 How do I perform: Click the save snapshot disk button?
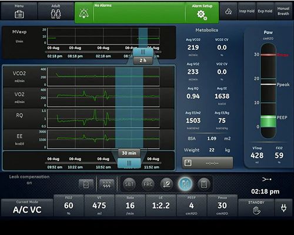pyautogui.click(x=208, y=163)
